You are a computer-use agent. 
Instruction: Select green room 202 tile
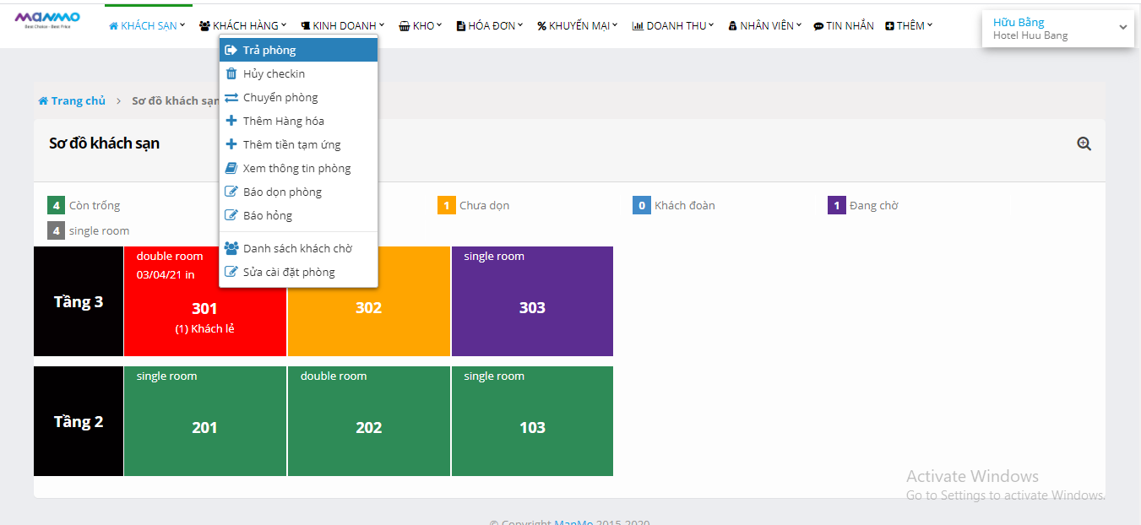pos(368,421)
